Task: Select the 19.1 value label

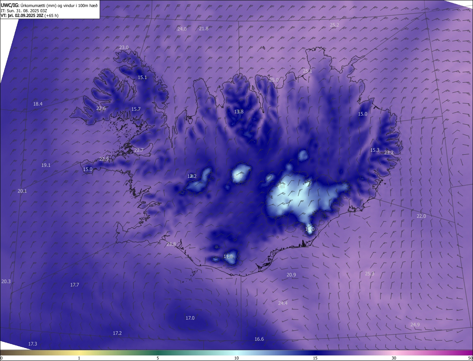Action: [x=46, y=165]
